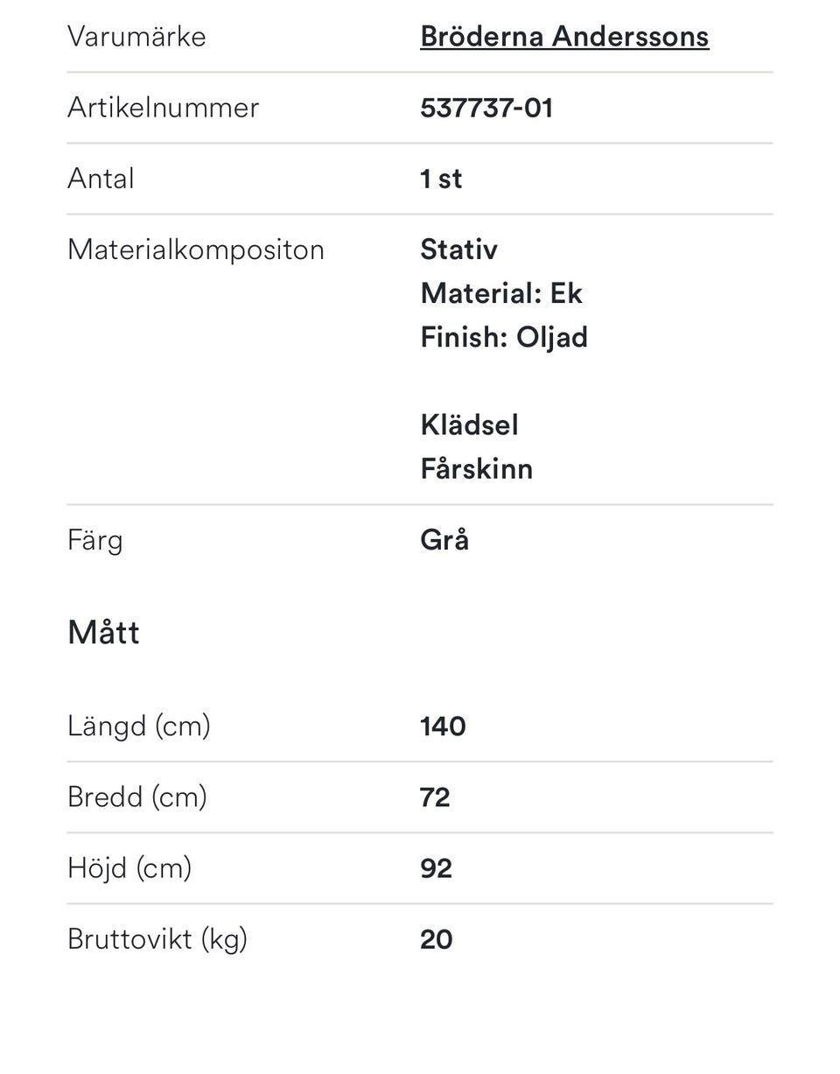
Task: Click the Artikelnummer label
Action: (164, 108)
